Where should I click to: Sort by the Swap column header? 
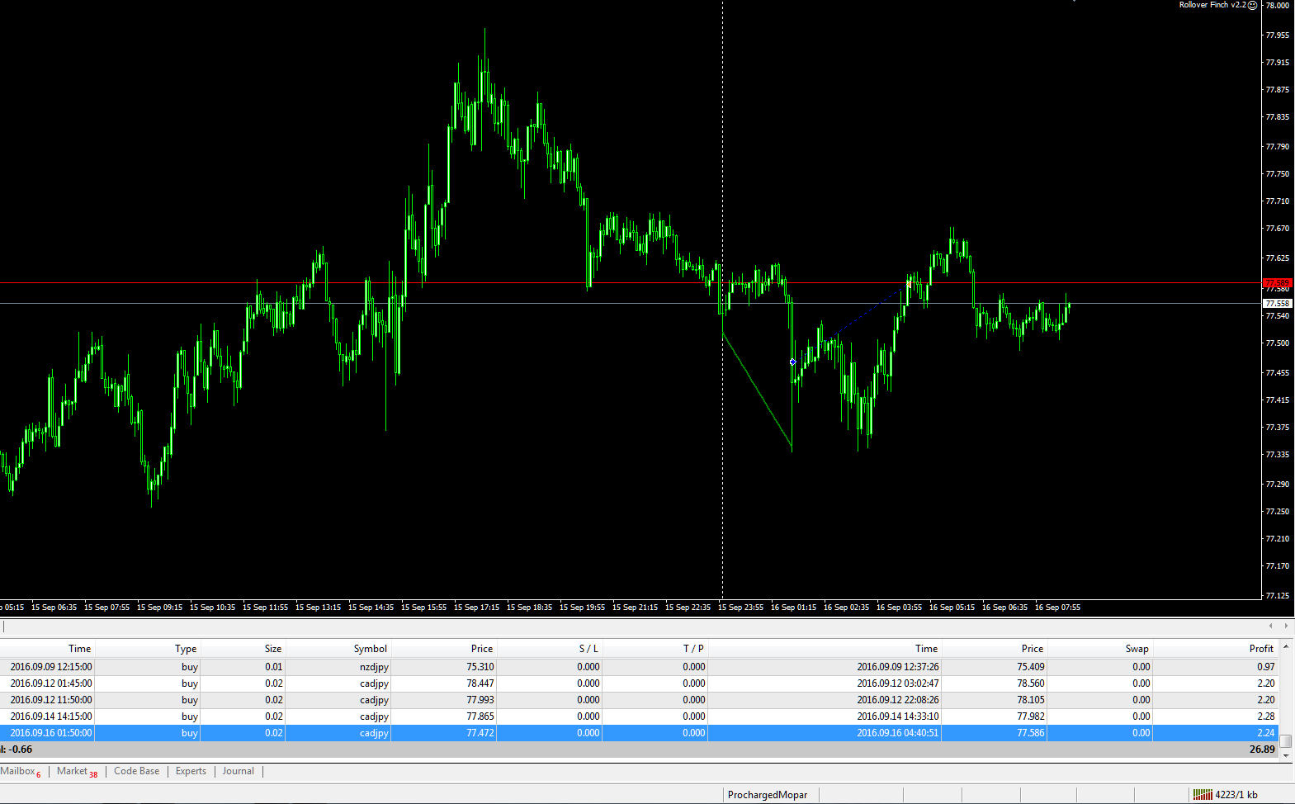(x=1099, y=649)
